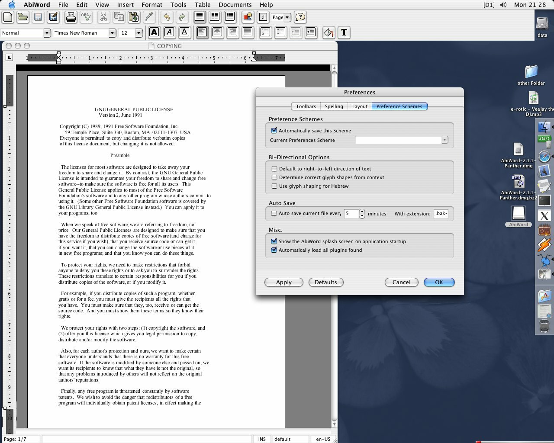Click the auto save minutes field
The image size is (554, 443).
coord(351,213)
